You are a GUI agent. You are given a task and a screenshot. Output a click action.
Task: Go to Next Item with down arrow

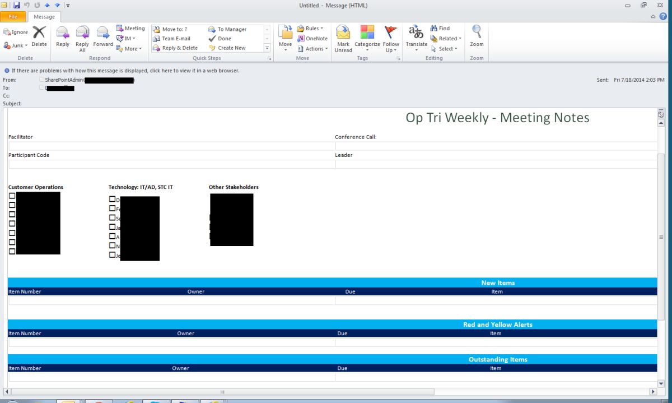point(57,5)
